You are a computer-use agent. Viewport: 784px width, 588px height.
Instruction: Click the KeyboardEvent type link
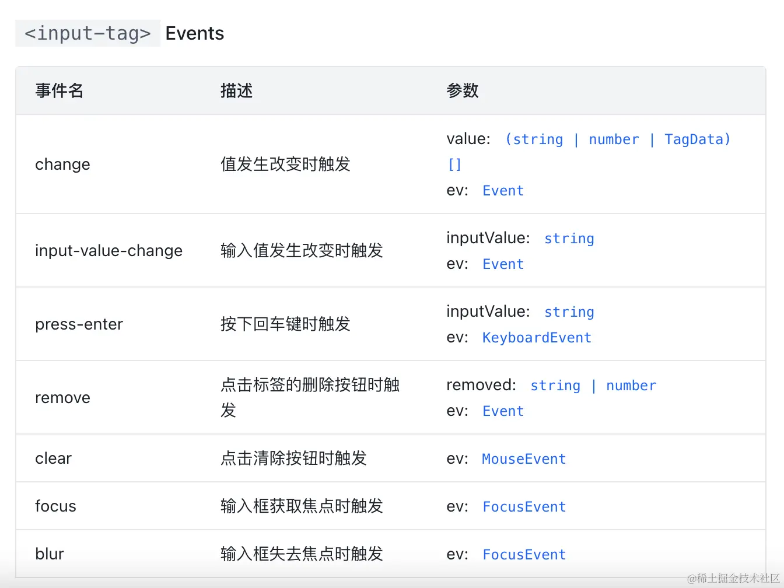tap(537, 338)
